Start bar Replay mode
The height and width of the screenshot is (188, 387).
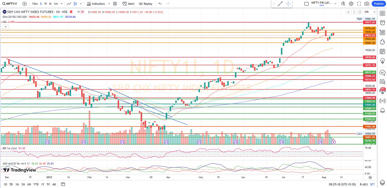145,4
